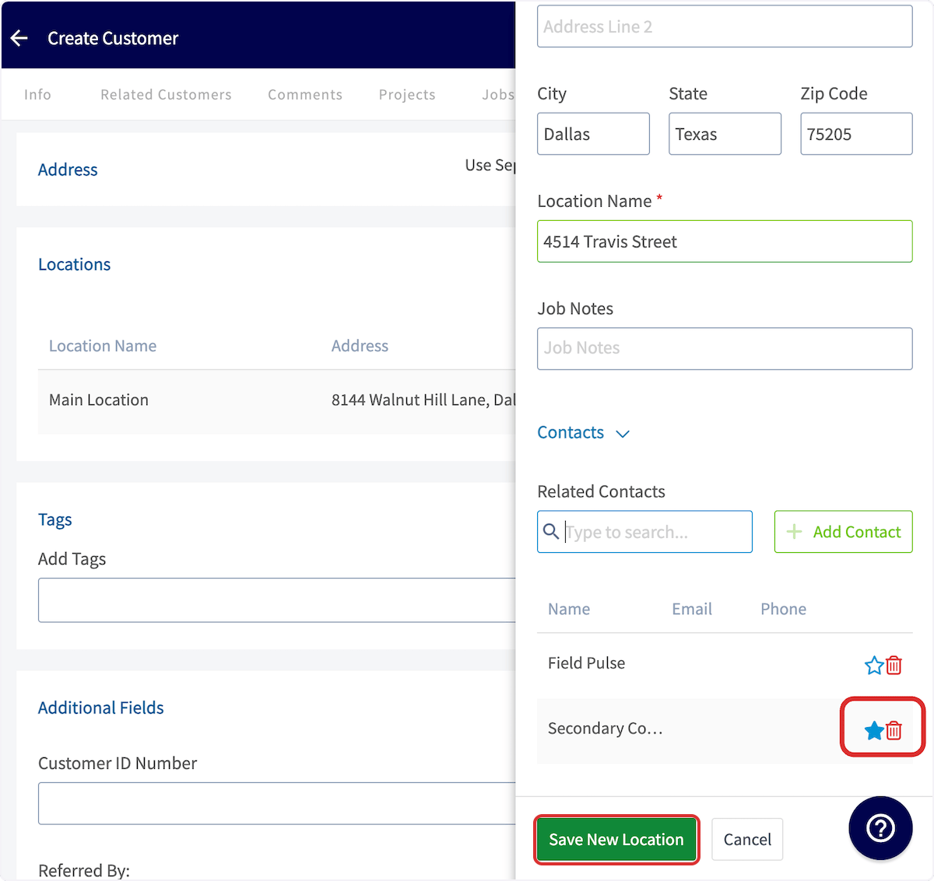Click the Phone column header

(x=783, y=609)
